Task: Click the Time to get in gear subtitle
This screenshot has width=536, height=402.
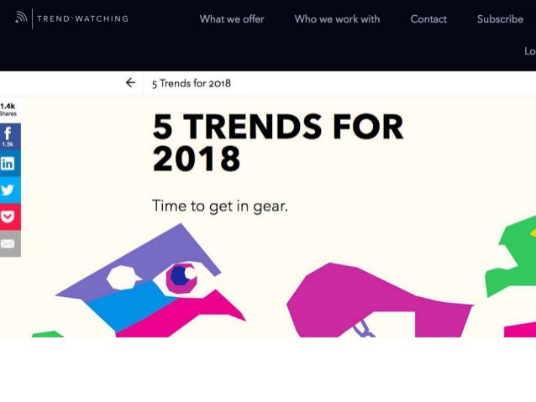Action: click(x=220, y=206)
